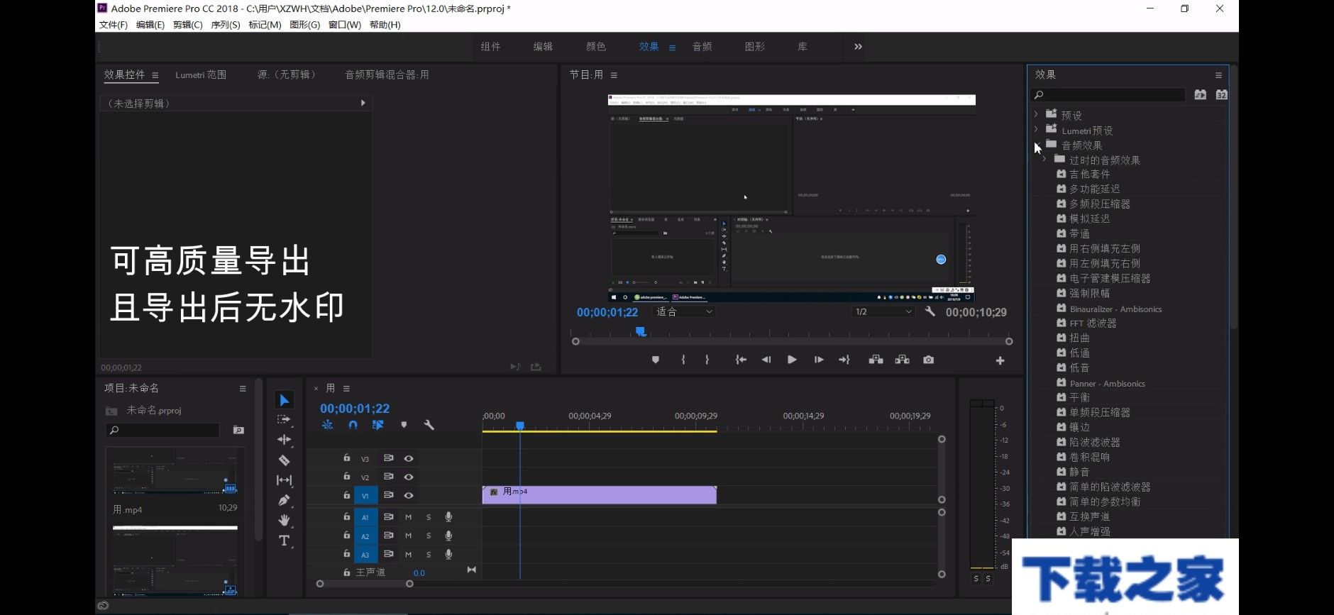Select the Ripple Edit tool
The image size is (1334, 615).
[284, 440]
